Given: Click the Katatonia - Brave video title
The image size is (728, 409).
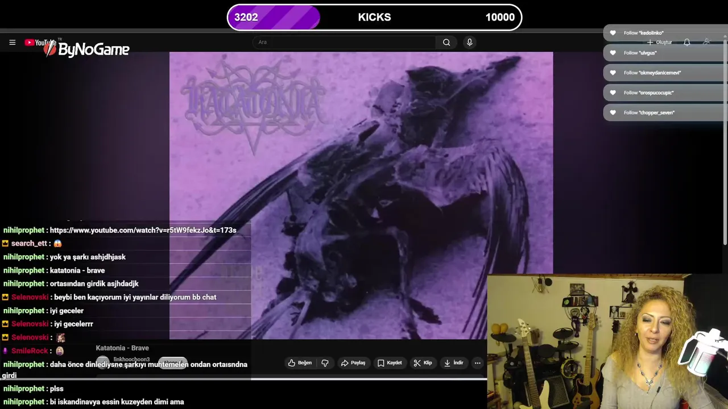Looking at the screenshot, I should click(122, 348).
